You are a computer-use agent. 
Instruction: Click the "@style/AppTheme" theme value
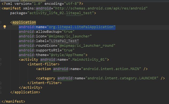coord(67,55)
